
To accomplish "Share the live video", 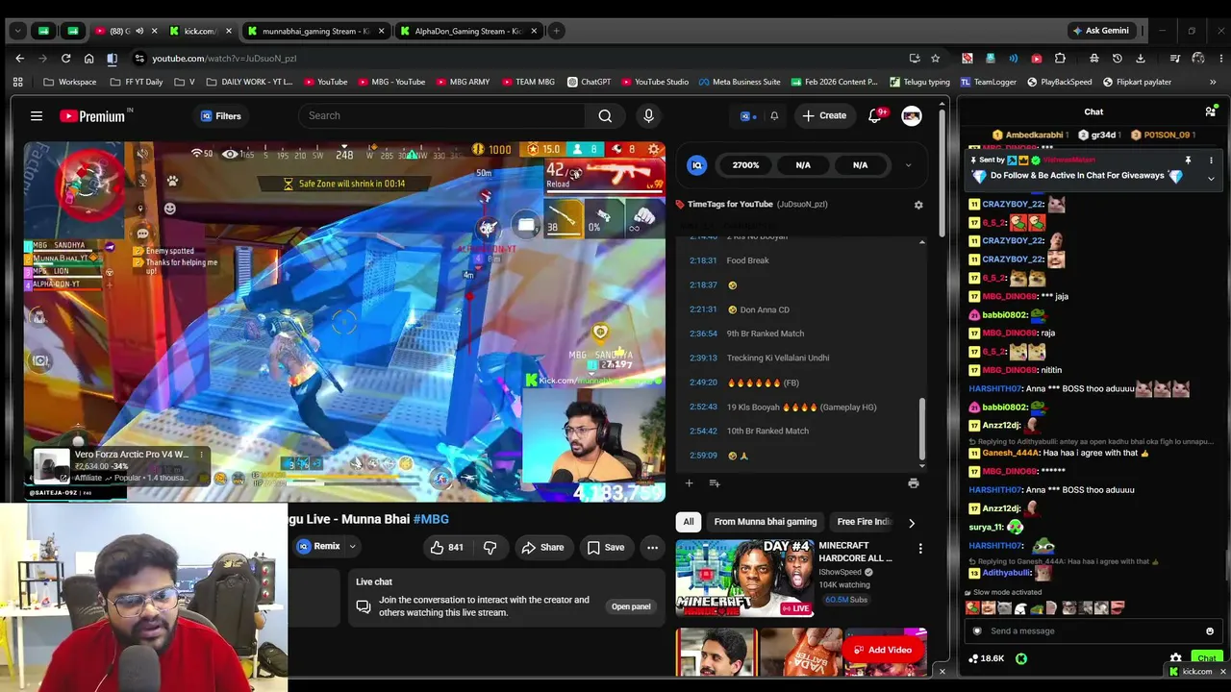I will pyautogui.click(x=542, y=548).
